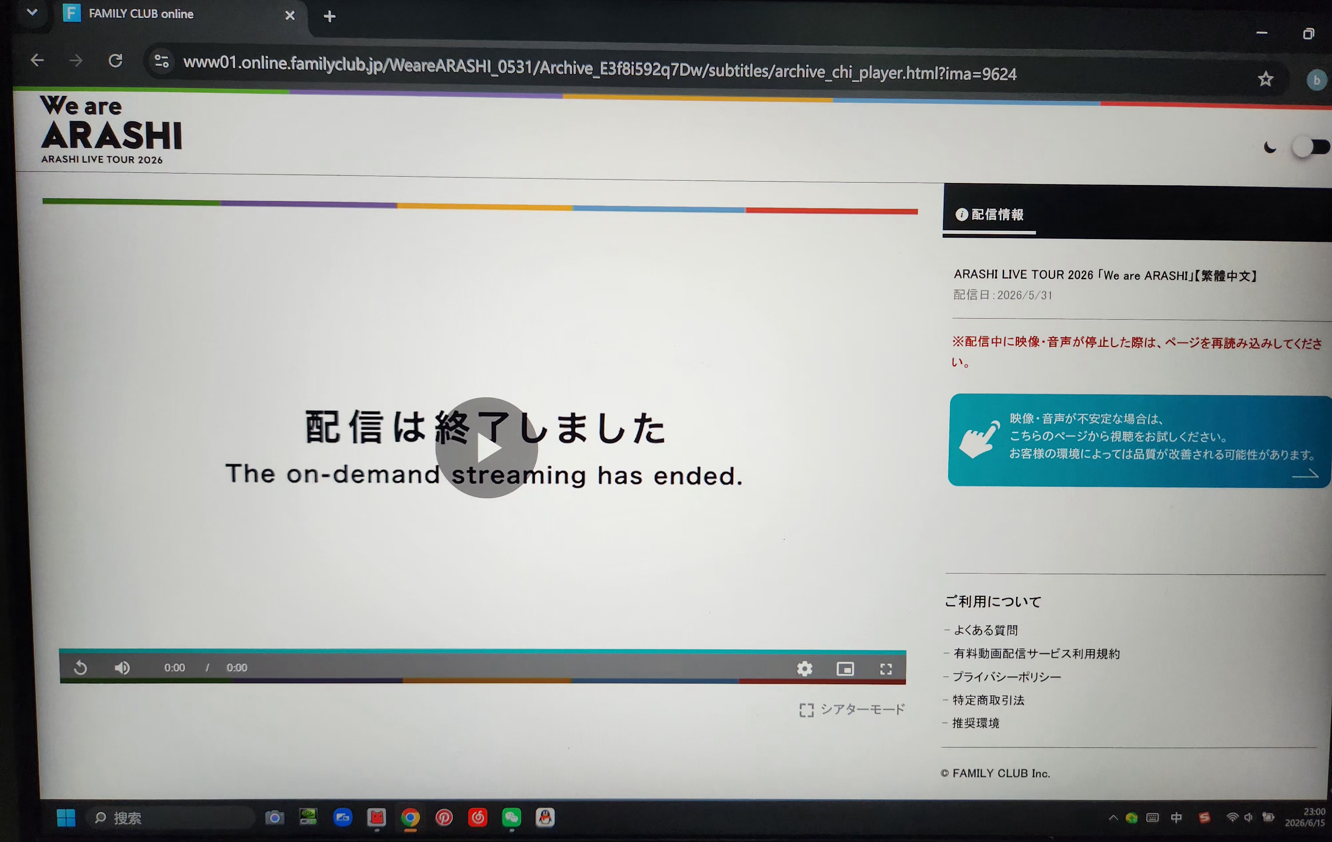Click the replay icon in player controls

80,668
